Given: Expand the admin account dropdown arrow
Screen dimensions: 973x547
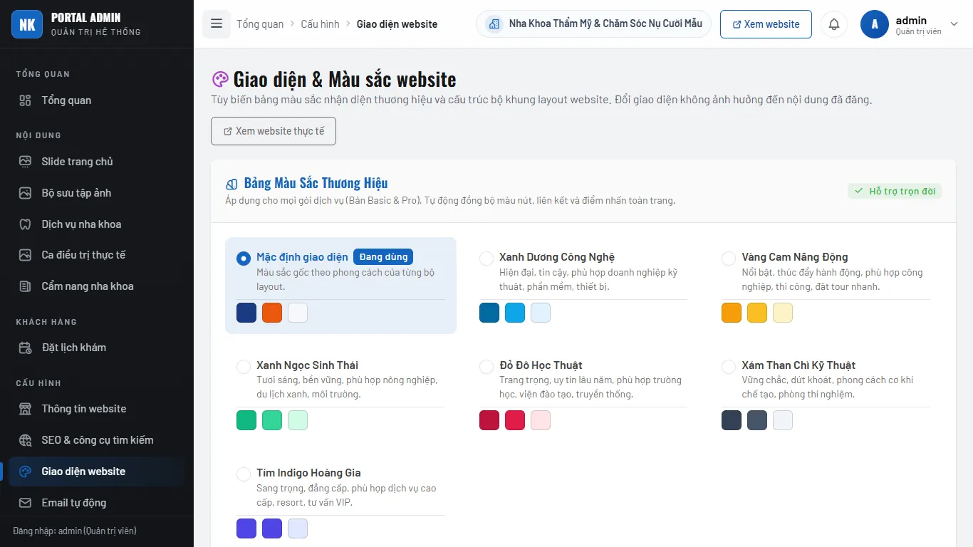Looking at the screenshot, I should point(954,24).
